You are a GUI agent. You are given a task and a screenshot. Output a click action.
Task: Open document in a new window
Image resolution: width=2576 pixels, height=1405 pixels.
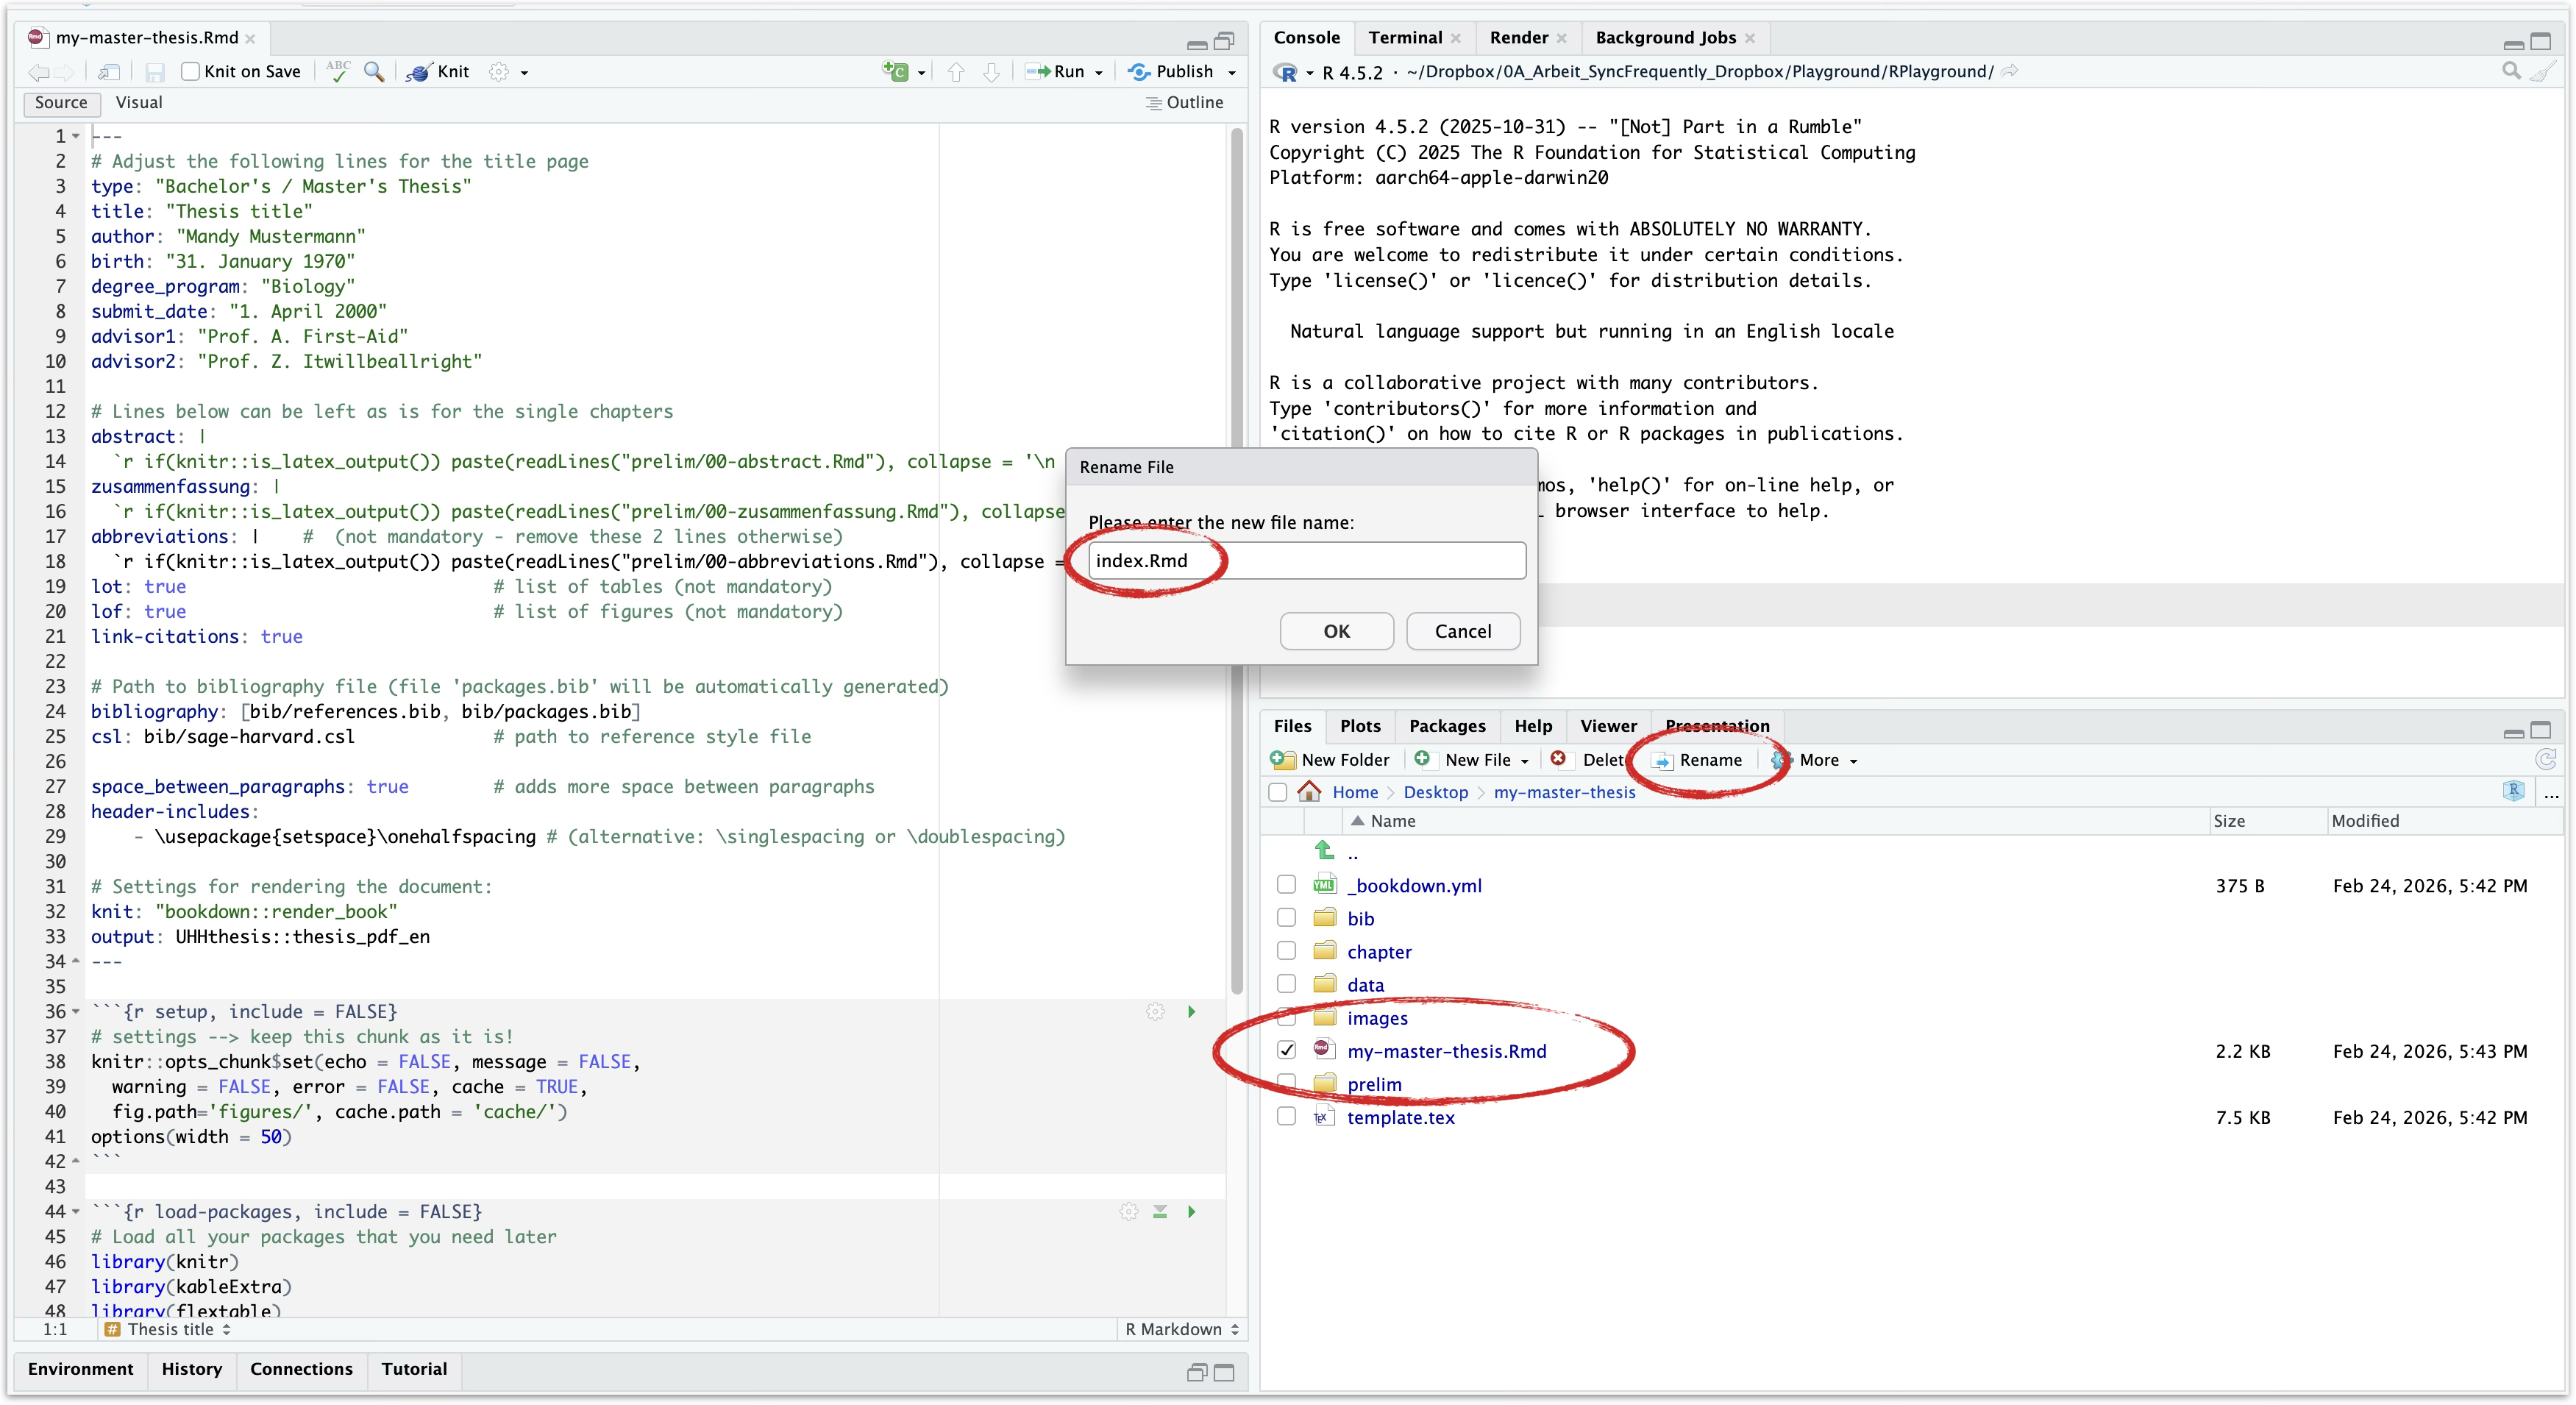point(110,72)
